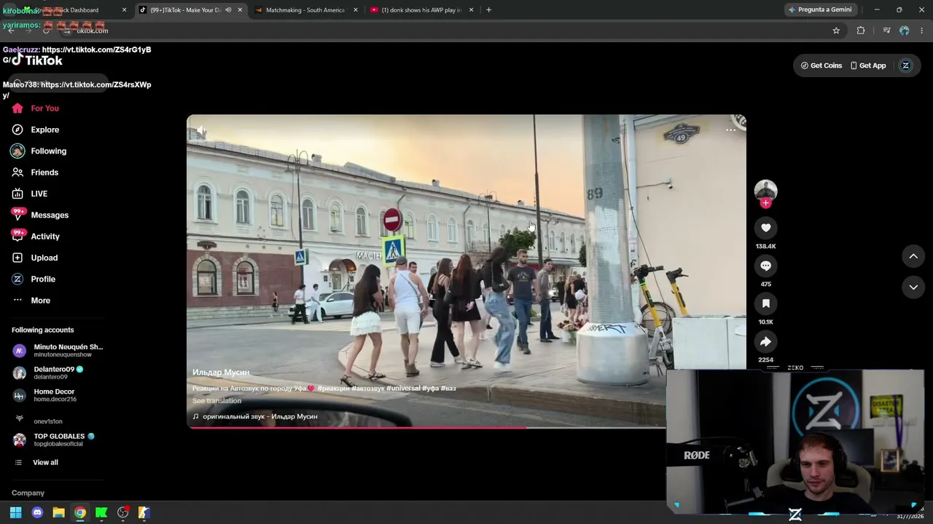This screenshot has height=524, width=933.
Task: Open File Explorer from the taskbar
Action: click(x=58, y=512)
